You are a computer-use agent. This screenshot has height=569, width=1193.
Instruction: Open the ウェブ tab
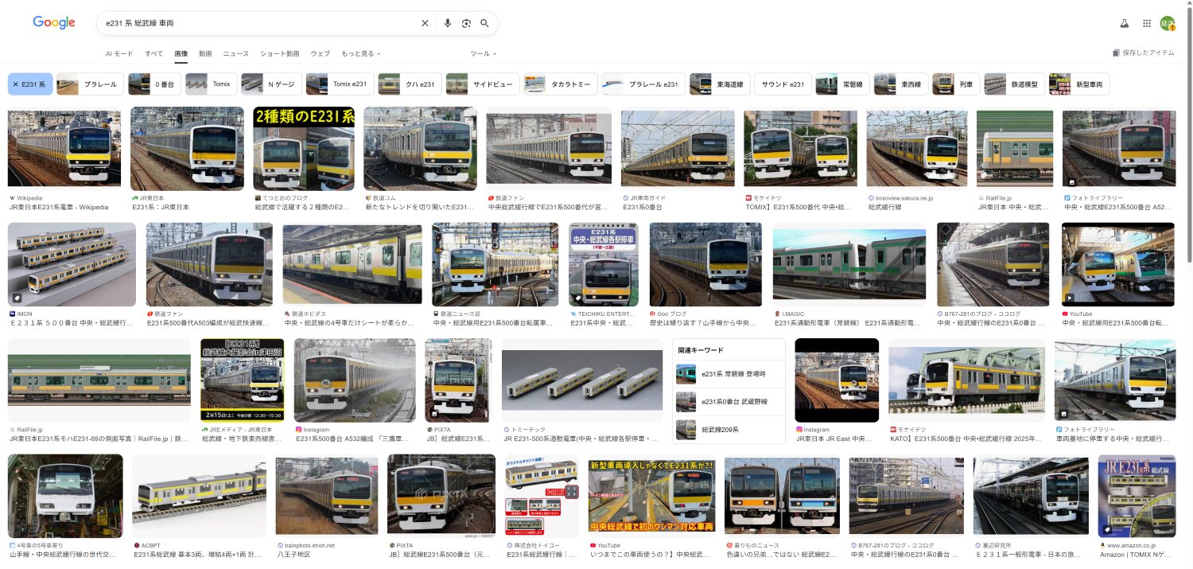321,53
